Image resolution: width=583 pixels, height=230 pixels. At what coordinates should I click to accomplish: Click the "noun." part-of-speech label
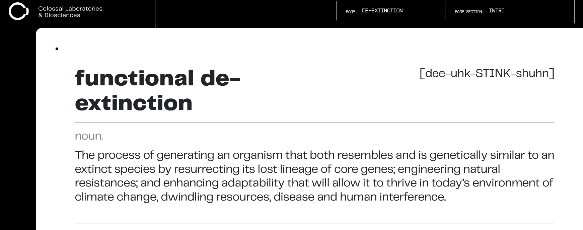pos(89,136)
